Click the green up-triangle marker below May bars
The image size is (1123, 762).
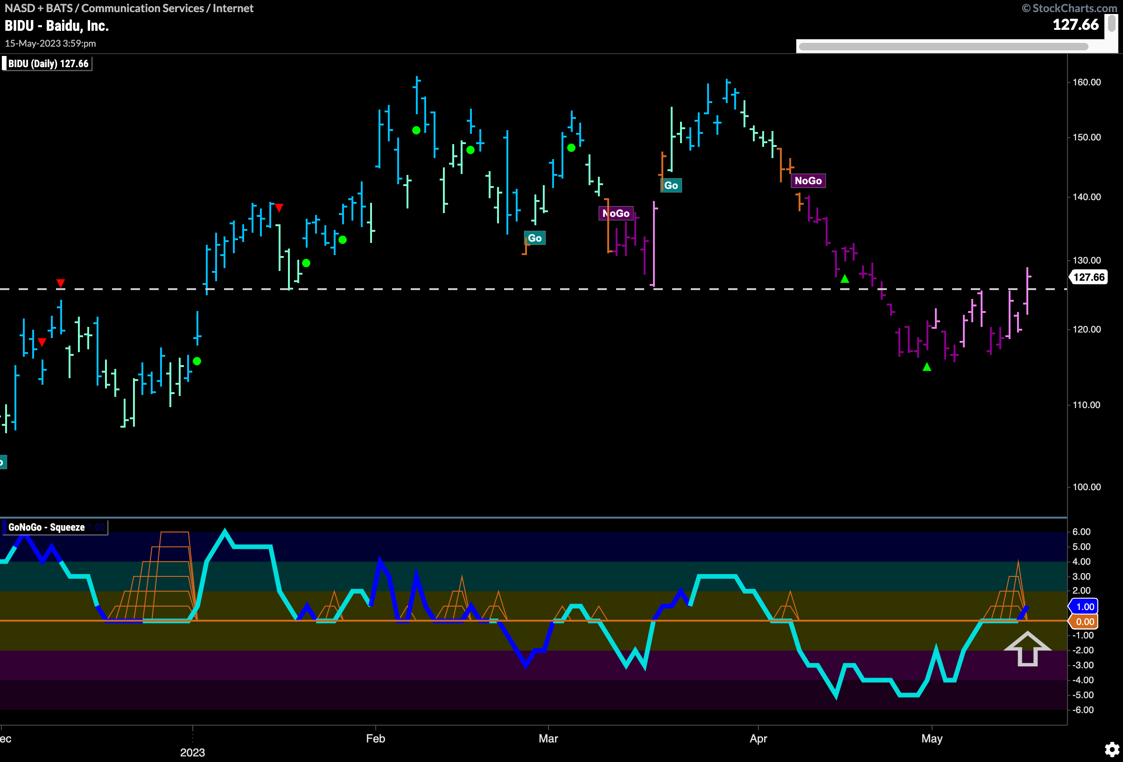pyautogui.click(x=927, y=367)
